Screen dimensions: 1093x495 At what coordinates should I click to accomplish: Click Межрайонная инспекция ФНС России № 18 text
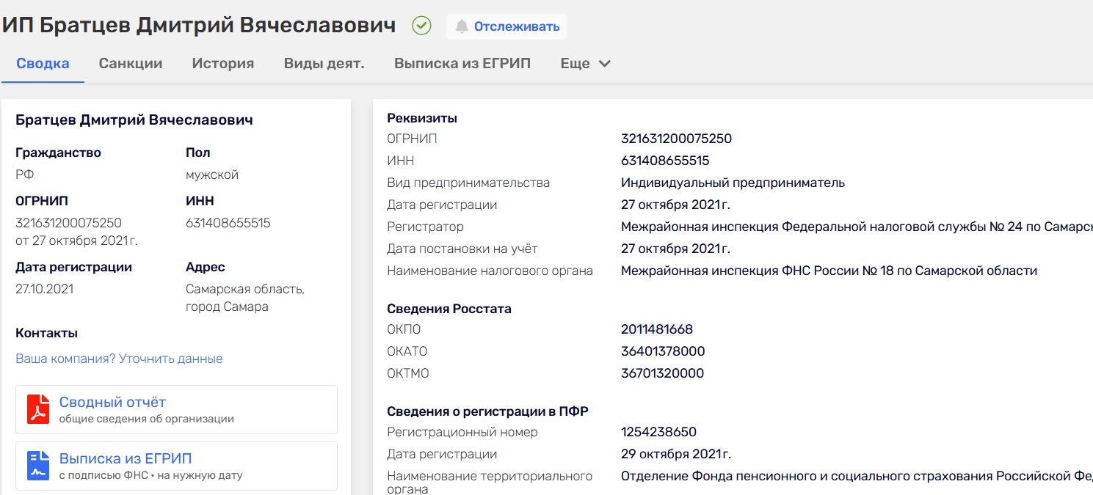click(829, 271)
